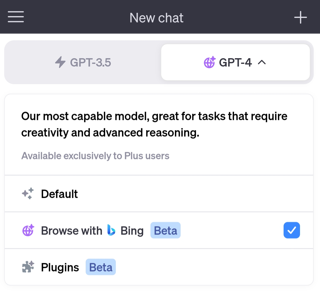Click the Bing logo icon
The image size is (320, 296).
coord(111,230)
